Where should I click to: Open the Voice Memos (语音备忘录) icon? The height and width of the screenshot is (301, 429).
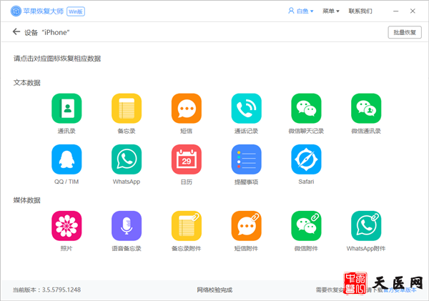tap(127, 226)
